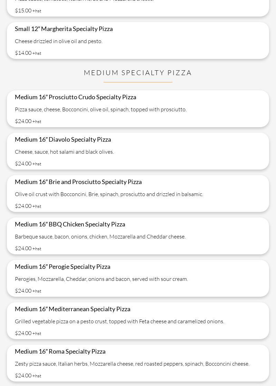
Task: Click the Brie pizza balsamic description text
Action: (x=109, y=194)
